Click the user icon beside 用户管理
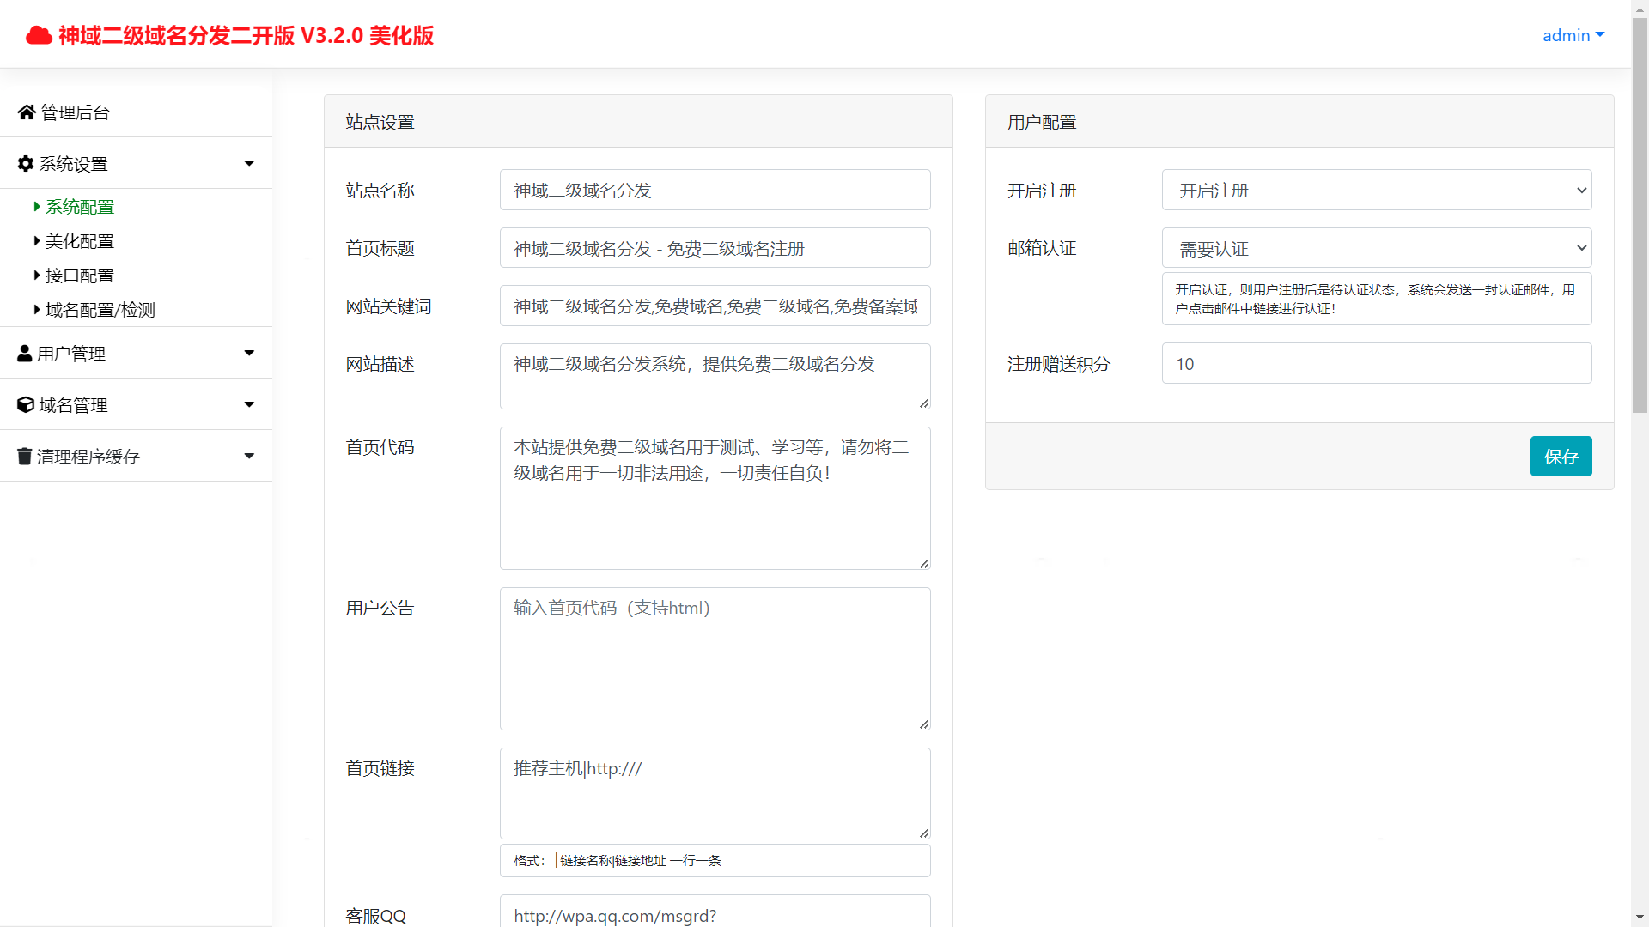This screenshot has width=1649, height=927. [25, 354]
